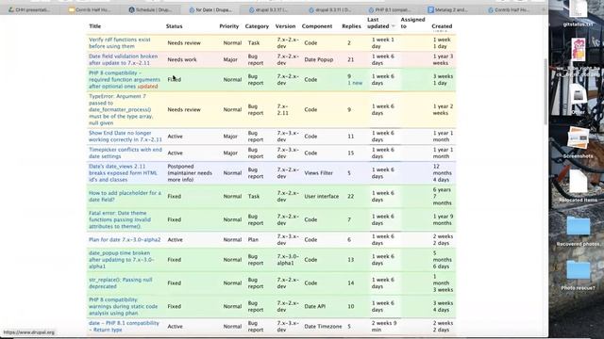Open the cartoon image file on the desktop
The width and height of the screenshot is (604, 339).
click(579, 50)
